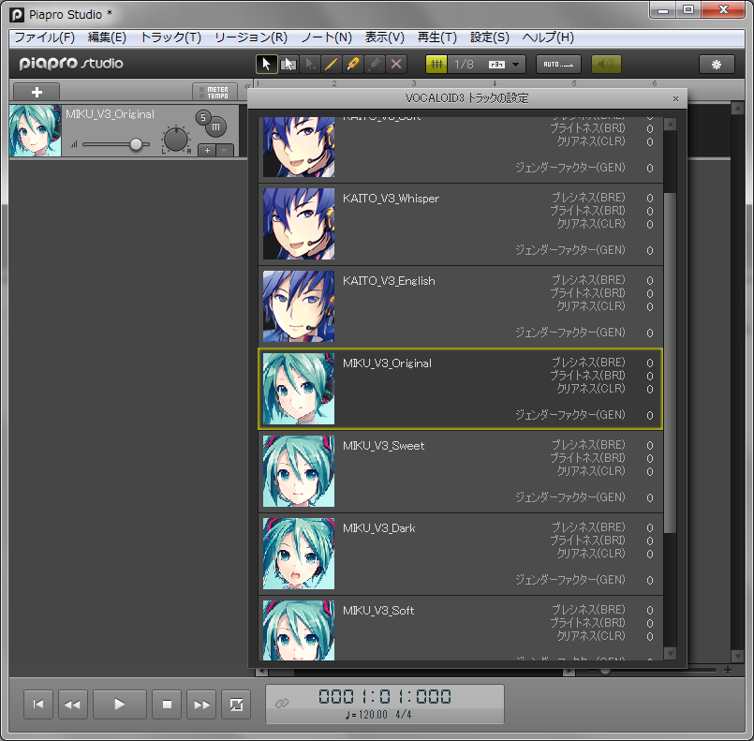Image resolution: width=754 pixels, height=741 pixels.
Task: Select the greyed-out pointer-with-clock tool
Action: [x=310, y=64]
